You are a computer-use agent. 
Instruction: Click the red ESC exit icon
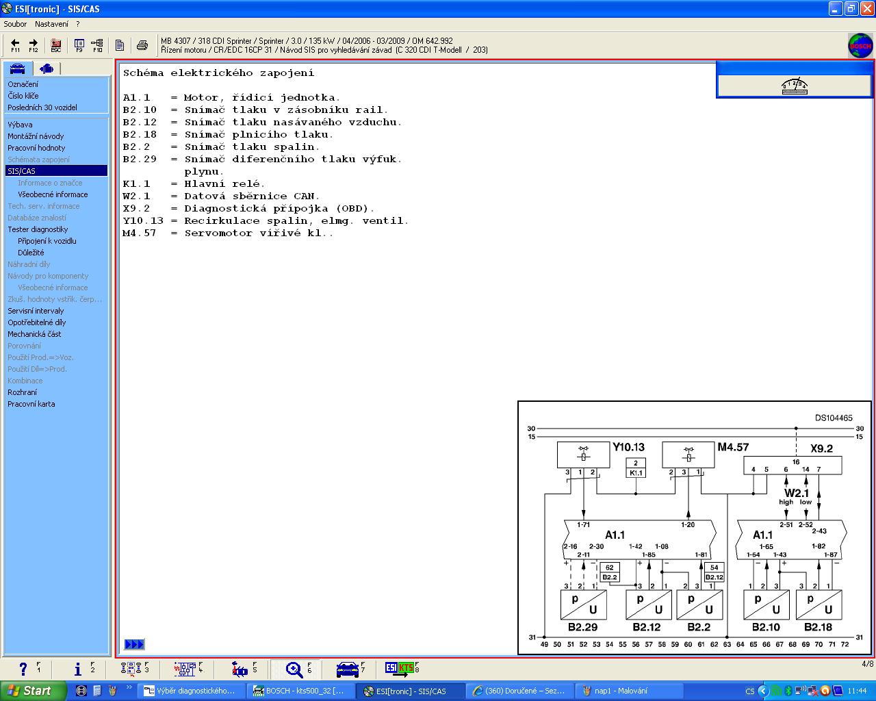click(x=56, y=45)
